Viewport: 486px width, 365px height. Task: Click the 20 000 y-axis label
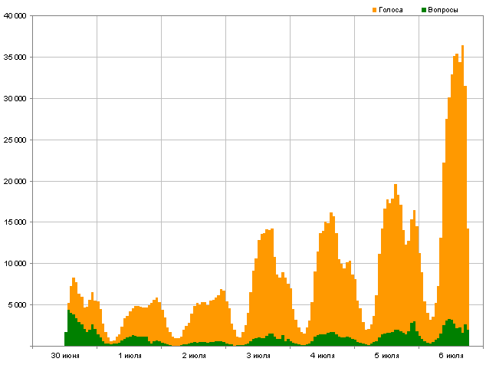click(15, 182)
